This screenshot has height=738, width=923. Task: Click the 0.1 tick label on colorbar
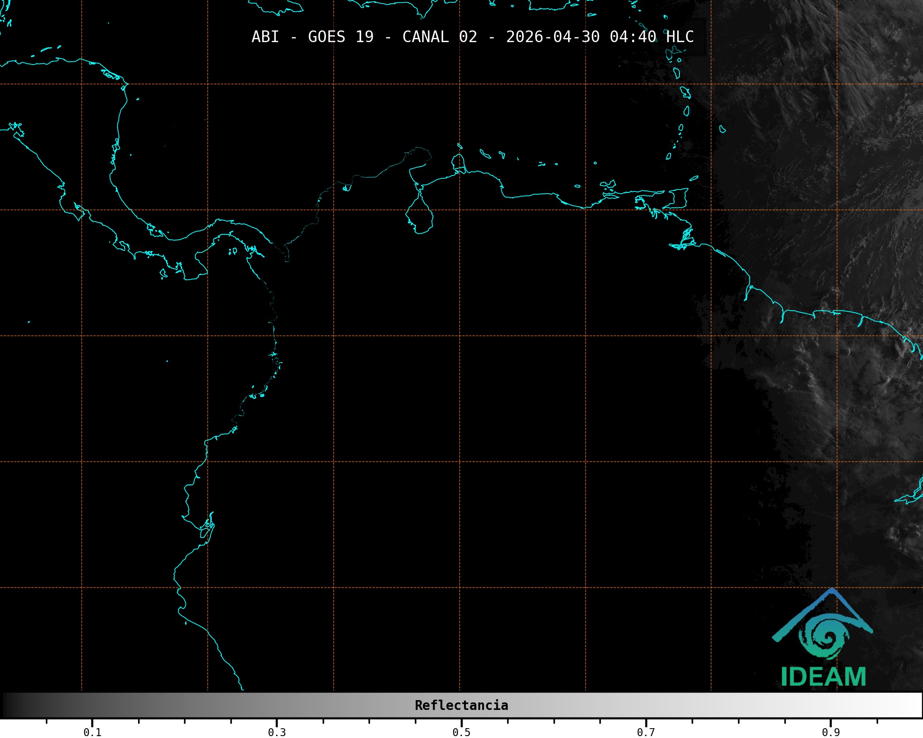pos(92,732)
